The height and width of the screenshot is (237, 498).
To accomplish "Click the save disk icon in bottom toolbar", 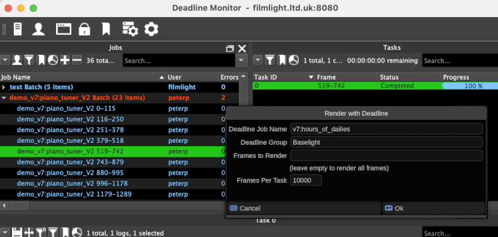I will [x=17, y=232].
